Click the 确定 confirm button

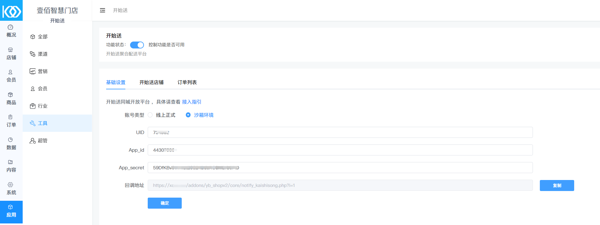coord(164,203)
